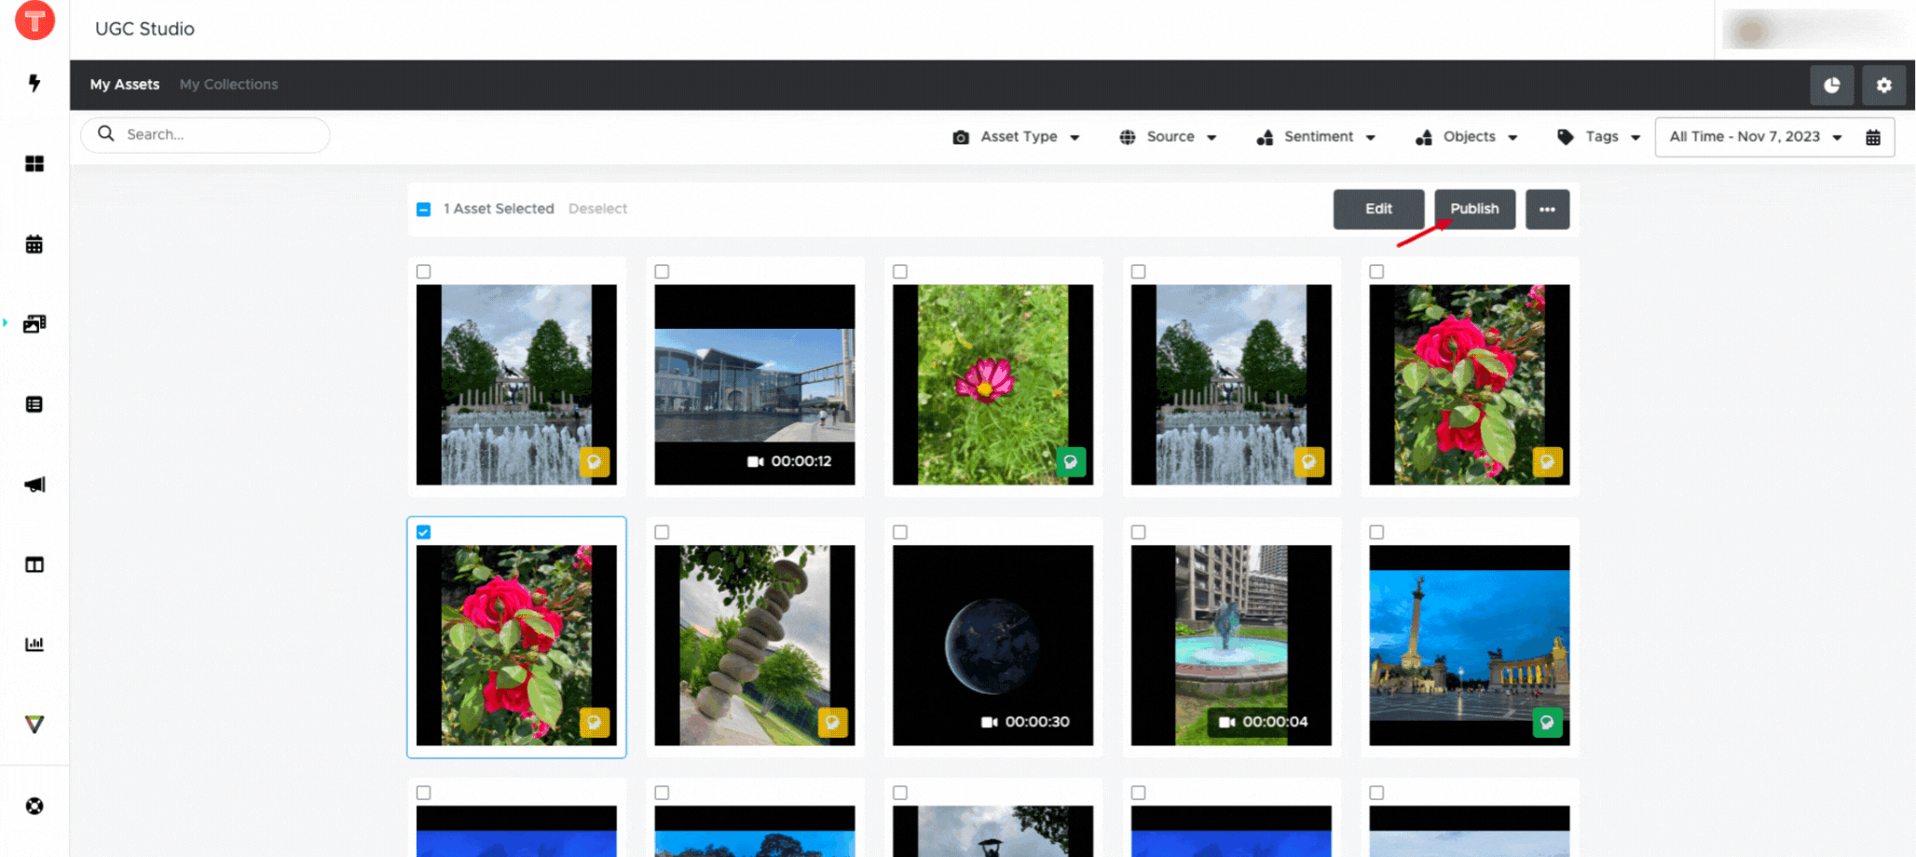Open the calendar sidebar icon
Image resolution: width=1916 pixels, height=857 pixels.
(34, 244)
